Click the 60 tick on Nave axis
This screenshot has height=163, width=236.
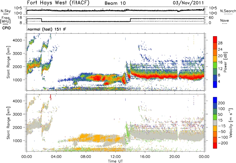point(211,18)
